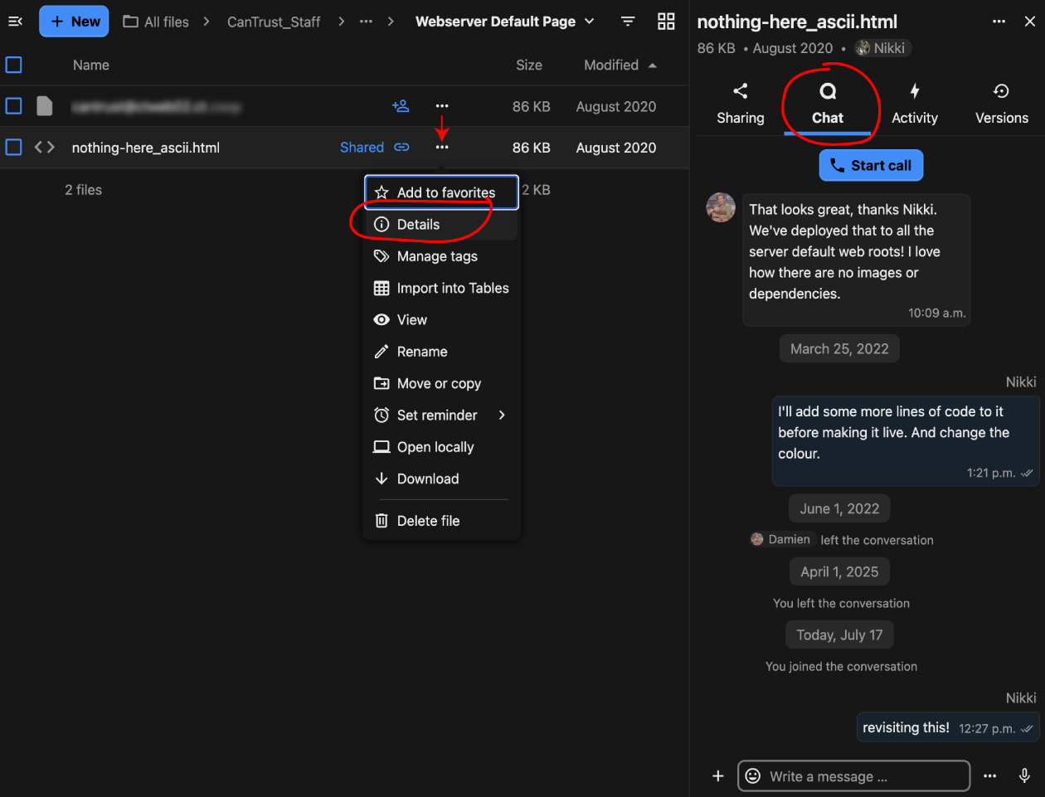Click the blank document icon of first file
This screenshot has height=797, width=1045.
pyautogui.click(x=45, y=106)
